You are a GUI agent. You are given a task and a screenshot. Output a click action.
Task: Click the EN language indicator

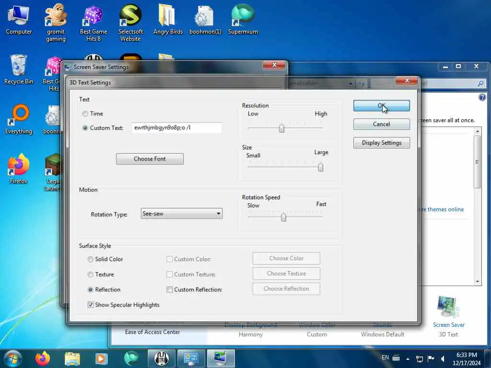coord(385,357)
